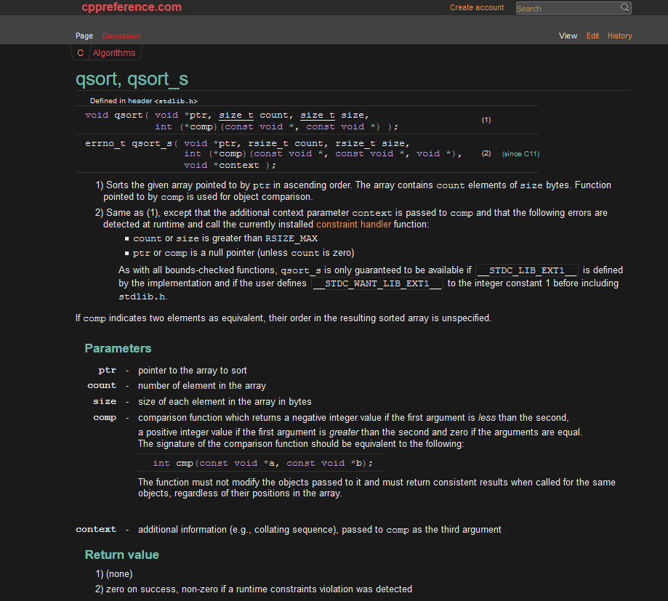Screen dimensions: 668x601
Task: Navigate to the Algorithms category link
Action: point(113,52)
